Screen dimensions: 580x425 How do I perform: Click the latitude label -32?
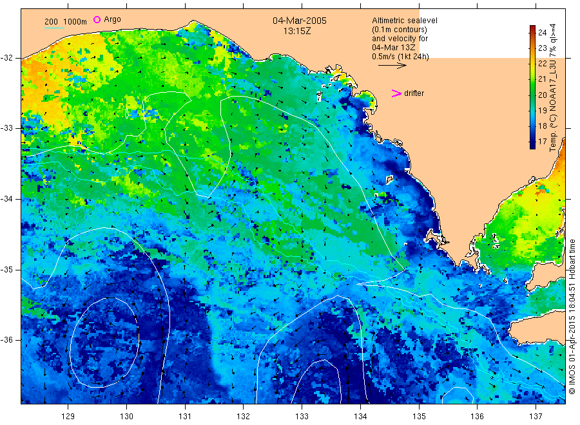pyautogui.click(x=7, y=58)
